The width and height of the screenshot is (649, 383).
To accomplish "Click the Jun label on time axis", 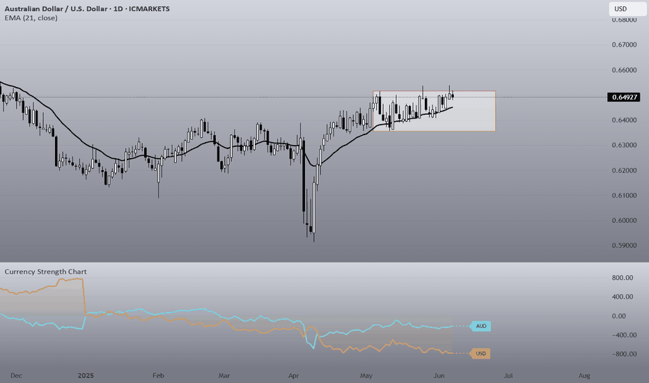I will point(439,375).
